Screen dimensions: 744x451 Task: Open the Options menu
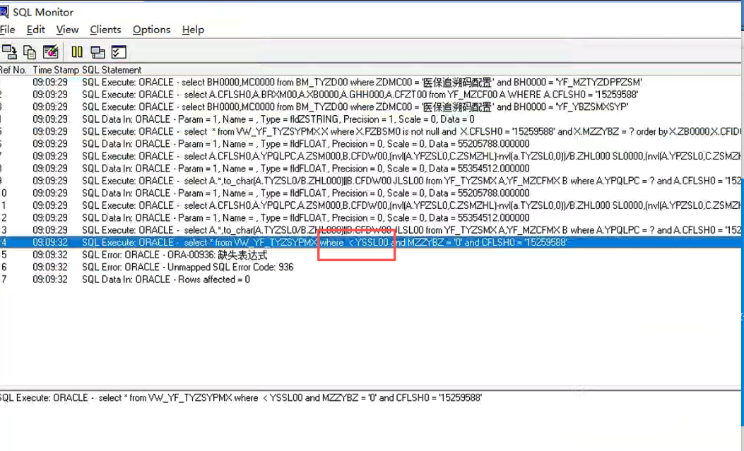click(x=151, y=30)
